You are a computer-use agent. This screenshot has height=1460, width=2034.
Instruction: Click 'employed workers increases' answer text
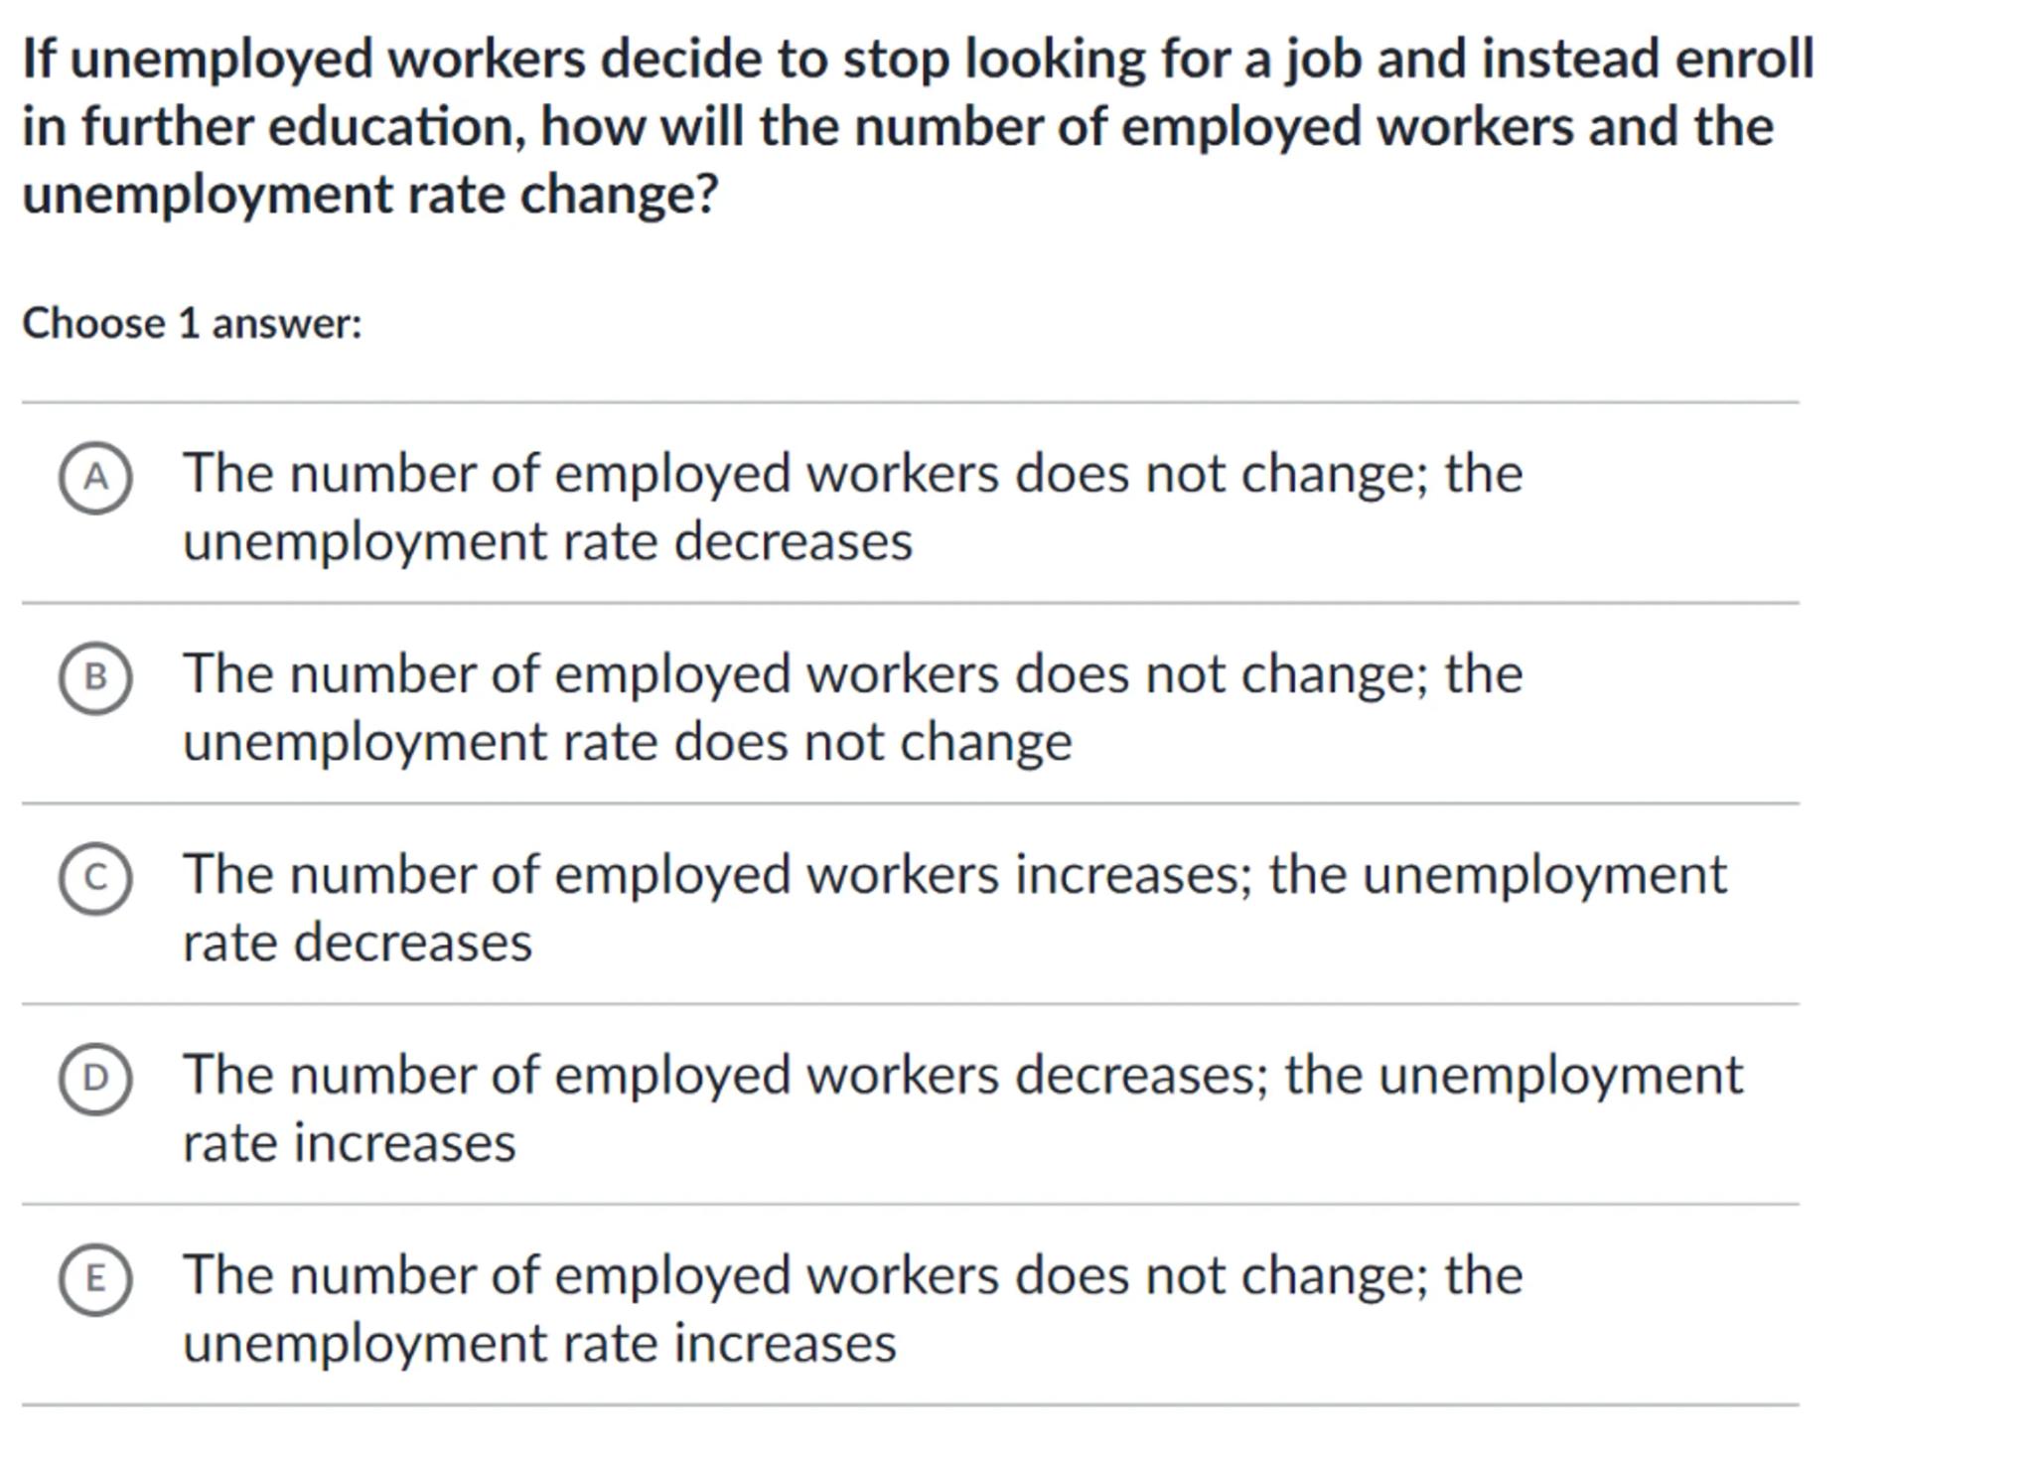pyautogui.click(x=953, y=874)
